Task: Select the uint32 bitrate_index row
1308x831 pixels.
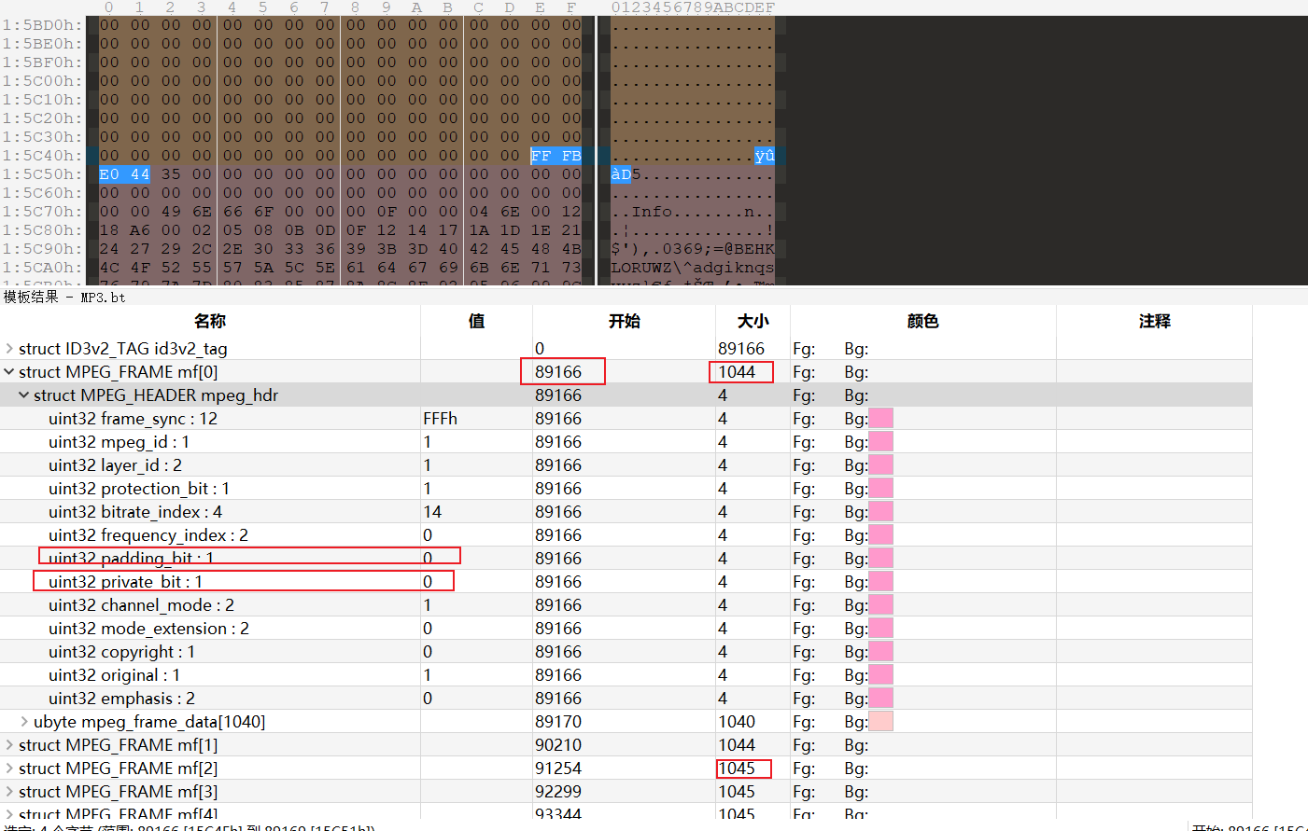Action: click(x=135, y=512)
